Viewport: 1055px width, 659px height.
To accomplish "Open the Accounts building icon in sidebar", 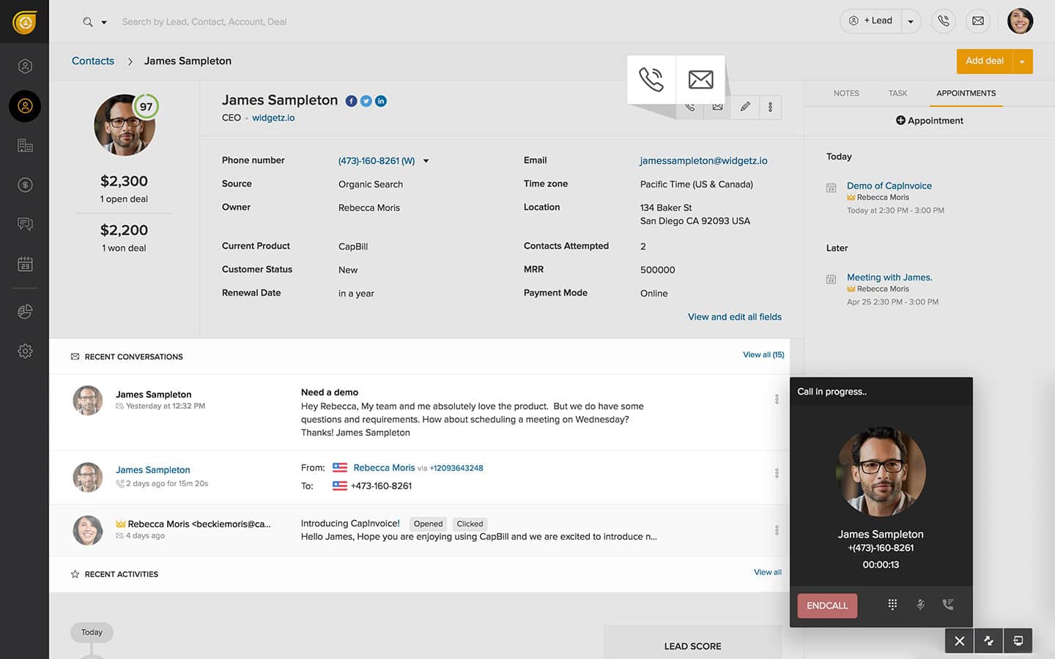I will point(25,145).
